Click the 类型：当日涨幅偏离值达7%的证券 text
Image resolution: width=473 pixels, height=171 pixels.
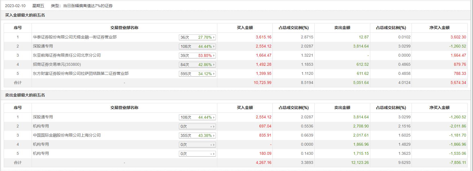[x=82, y=6]
